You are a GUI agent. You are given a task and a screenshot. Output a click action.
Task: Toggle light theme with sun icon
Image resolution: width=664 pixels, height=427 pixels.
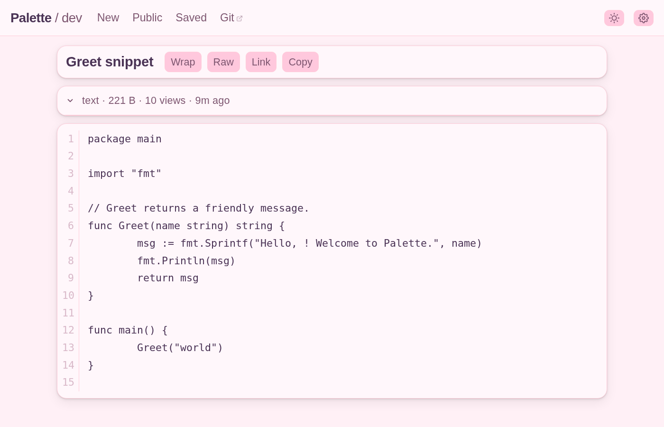[614, 18]
